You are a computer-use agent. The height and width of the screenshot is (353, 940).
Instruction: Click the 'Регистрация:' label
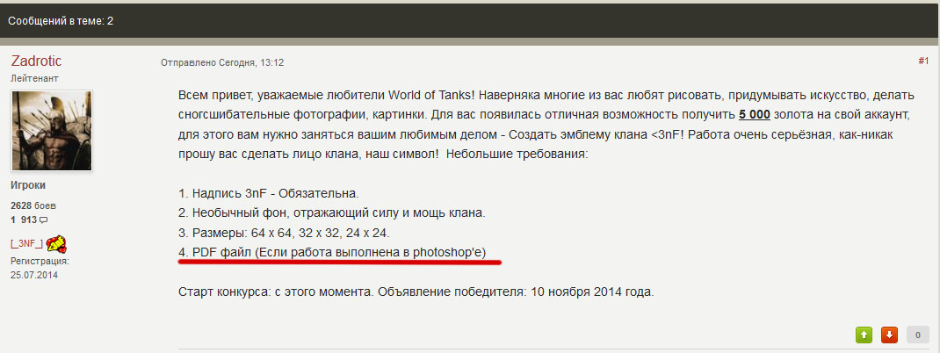(40, 262)
